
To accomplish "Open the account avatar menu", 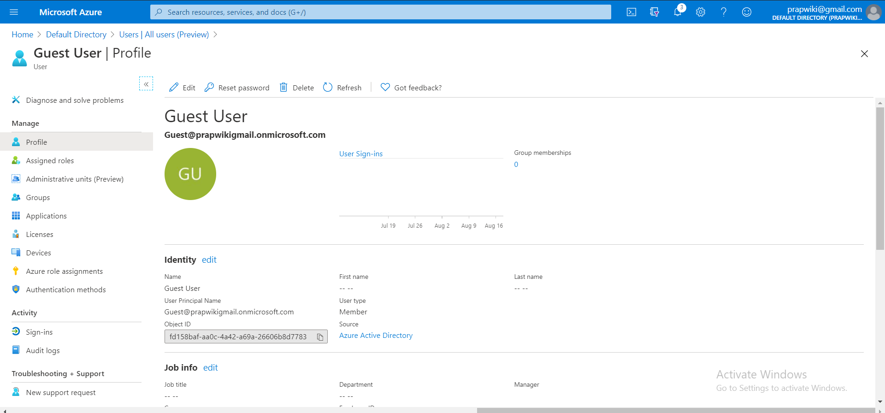I will coord(873,12).
